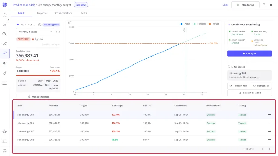Open the sparkle AI icon in sidebar

coord(5,73)
